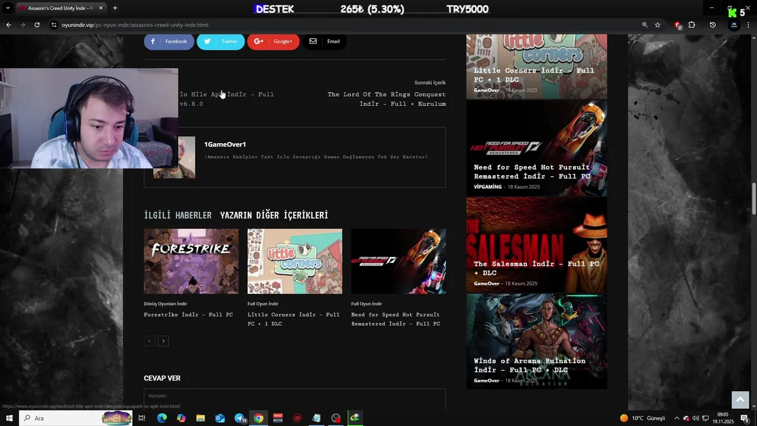Viewport: 757px width, 426px height.
Task: Open the Little Corners related-post thumbnail
Action: 295,261
